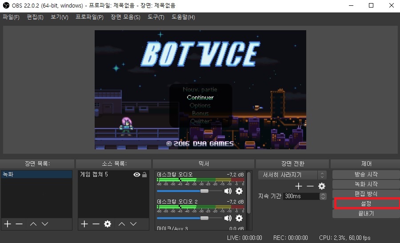Click the 300ms duration field

tap(301, 196)
